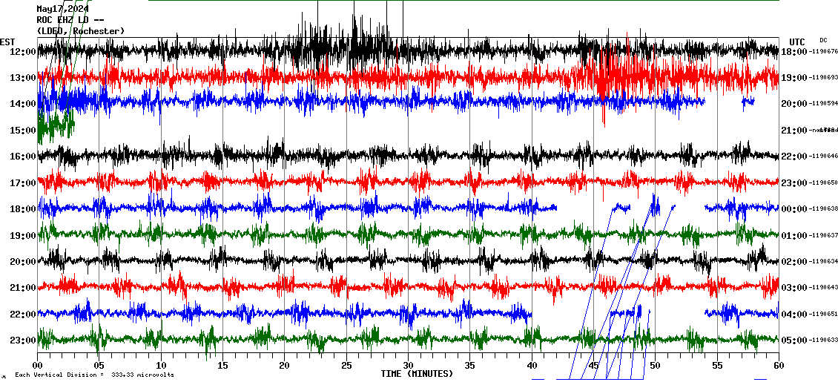Select the 10 minute axis marker
Image resolution: width=838 pixels, height=385 pixels.
161,366
